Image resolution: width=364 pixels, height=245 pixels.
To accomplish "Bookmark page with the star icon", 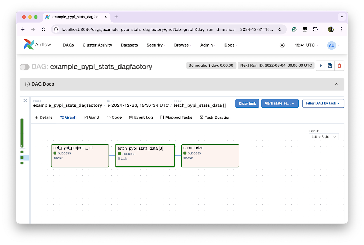I will 280,29.
